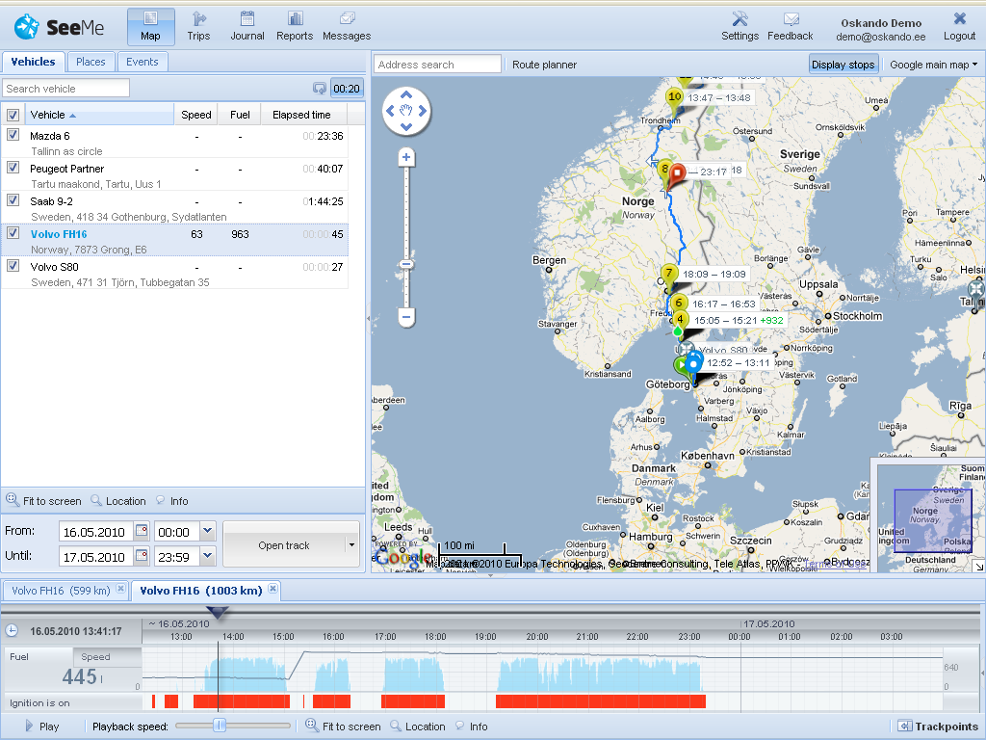Click stop marker number 6 on map
The image size is (986, 740).
(x=679, y=304)
